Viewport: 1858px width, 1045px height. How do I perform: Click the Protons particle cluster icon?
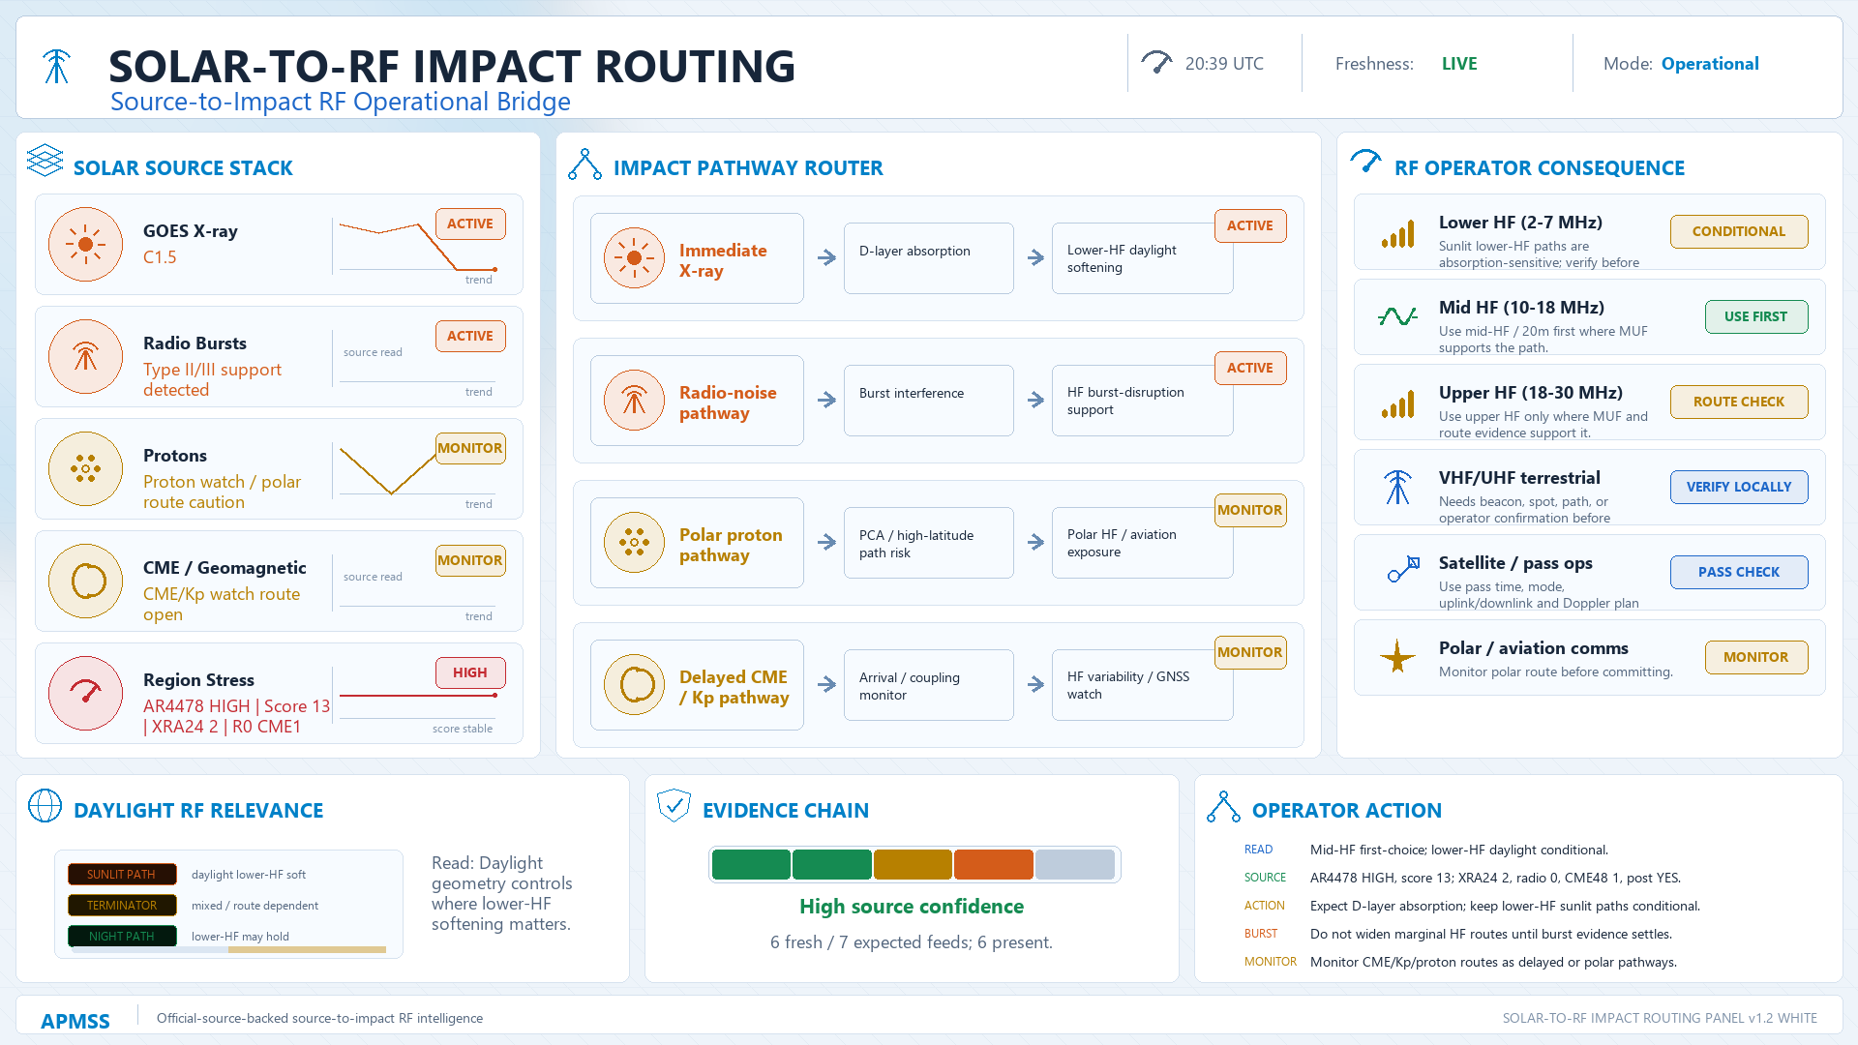[x=86, y=469]
